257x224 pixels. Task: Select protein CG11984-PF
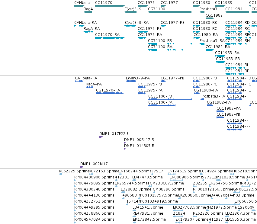point(239,127)
